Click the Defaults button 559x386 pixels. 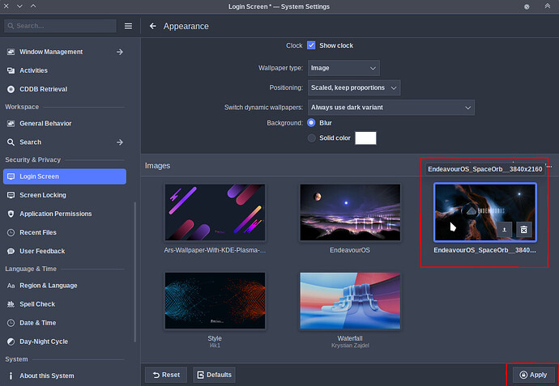214,375
